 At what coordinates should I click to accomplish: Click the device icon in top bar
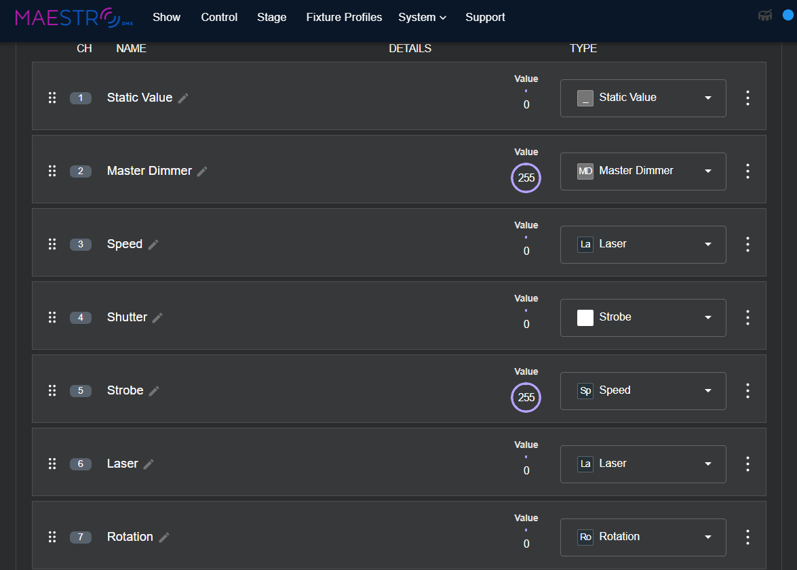[765, 15]
